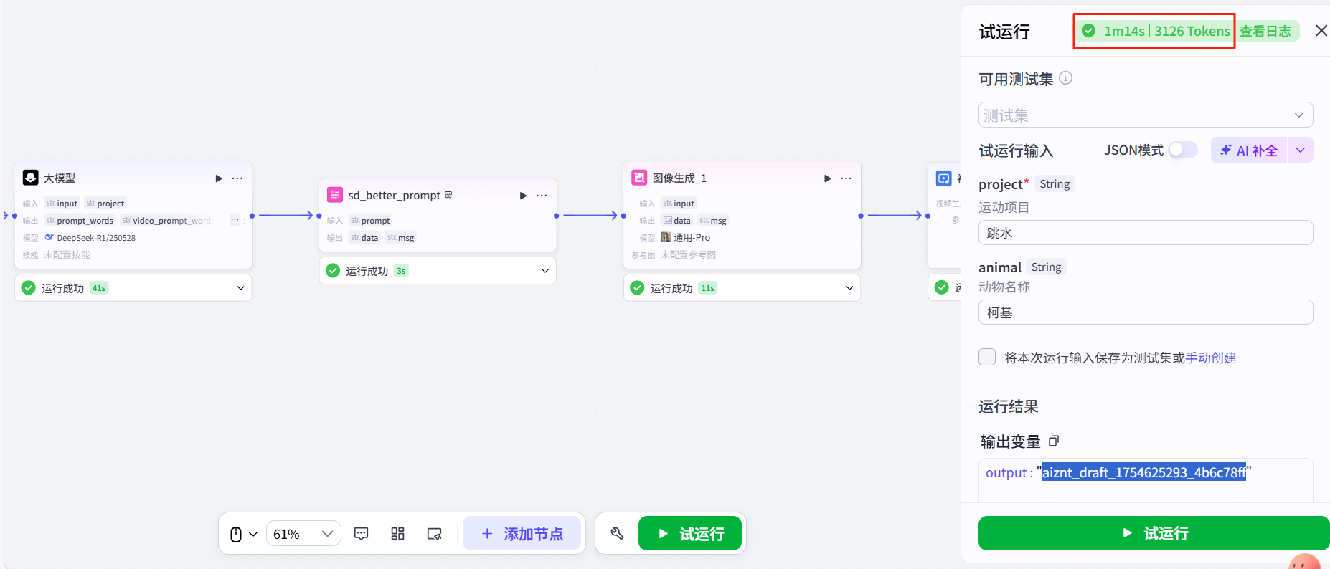Click the 未配置参考图 text
The image size is (1330, 569).
688,254
